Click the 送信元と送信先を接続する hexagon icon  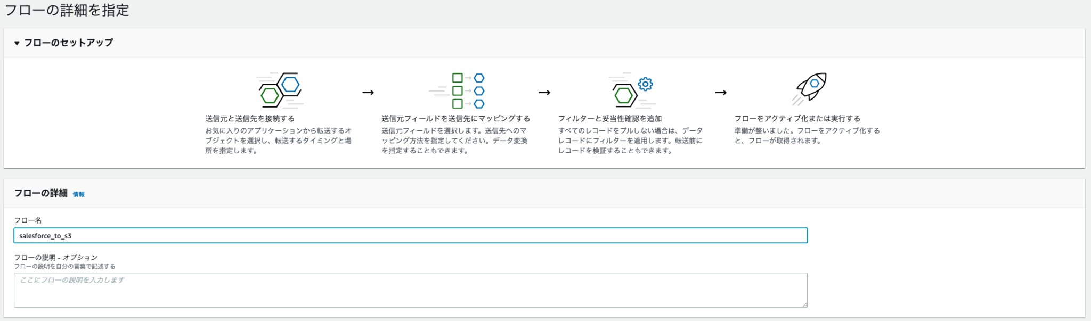coord(280,90)
